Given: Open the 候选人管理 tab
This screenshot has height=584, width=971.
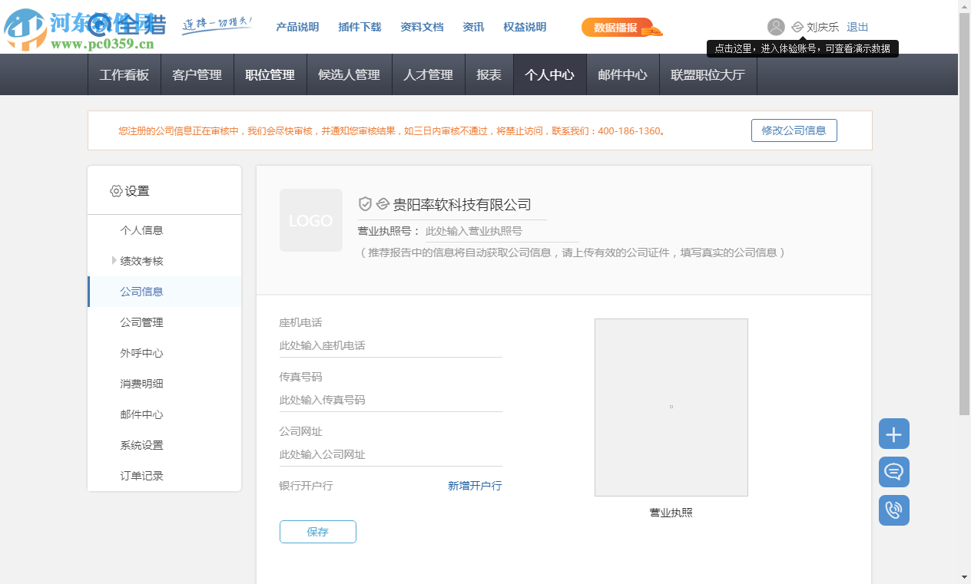Looking at the screenshot, I should [x=350, y=74].
